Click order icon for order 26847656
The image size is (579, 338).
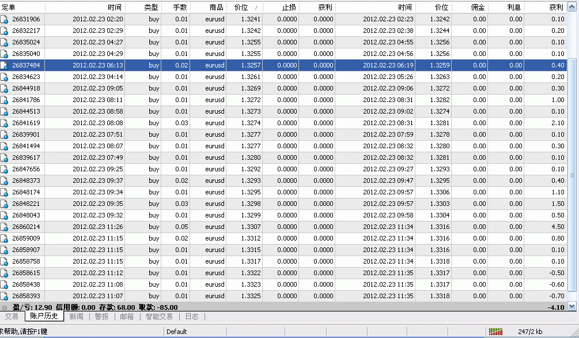pos(4,169)
